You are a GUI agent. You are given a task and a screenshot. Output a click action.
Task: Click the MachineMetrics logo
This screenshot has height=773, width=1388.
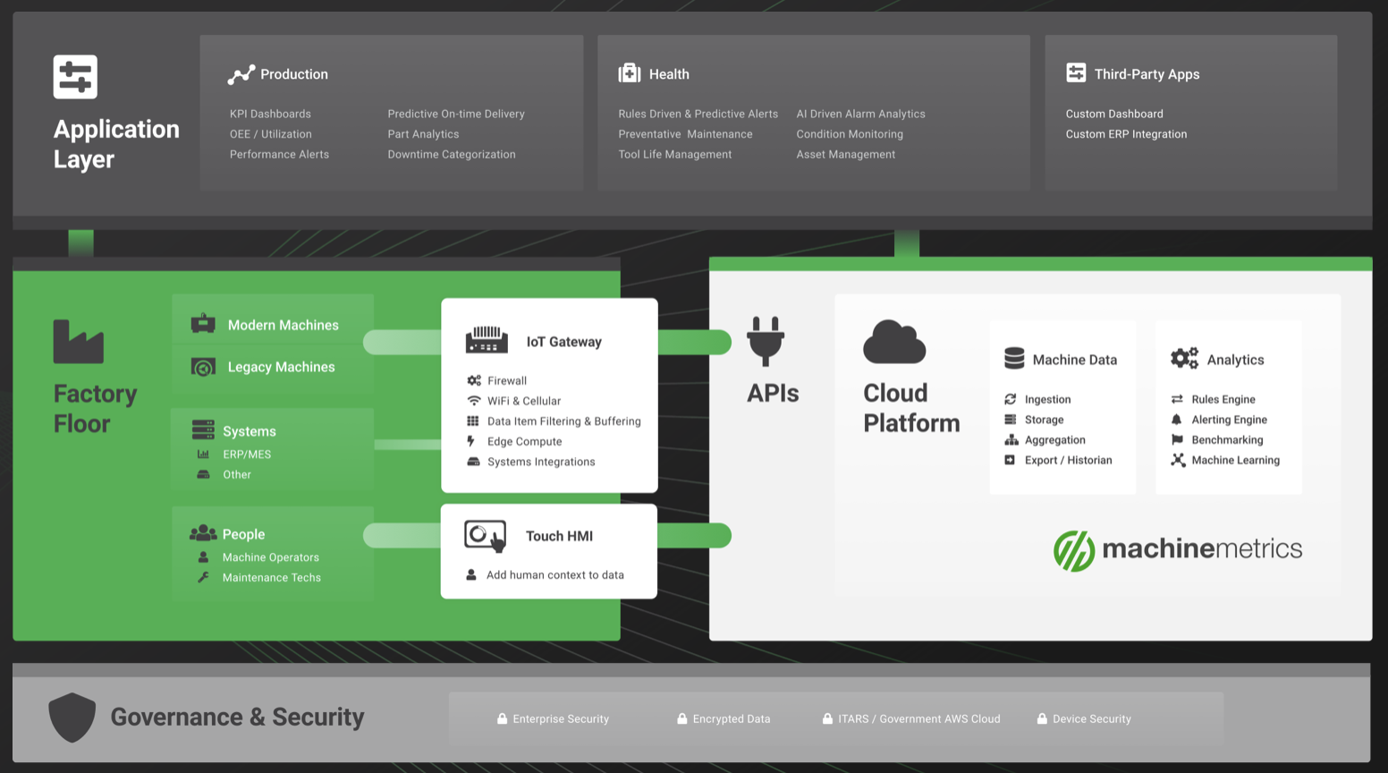[x=1177, y=548]
